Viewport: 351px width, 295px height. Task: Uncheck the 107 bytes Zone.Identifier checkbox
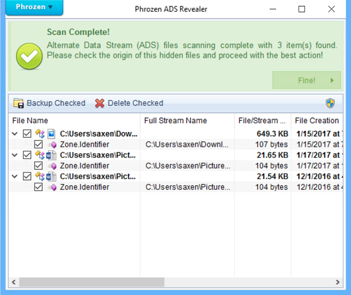(39, 144)
